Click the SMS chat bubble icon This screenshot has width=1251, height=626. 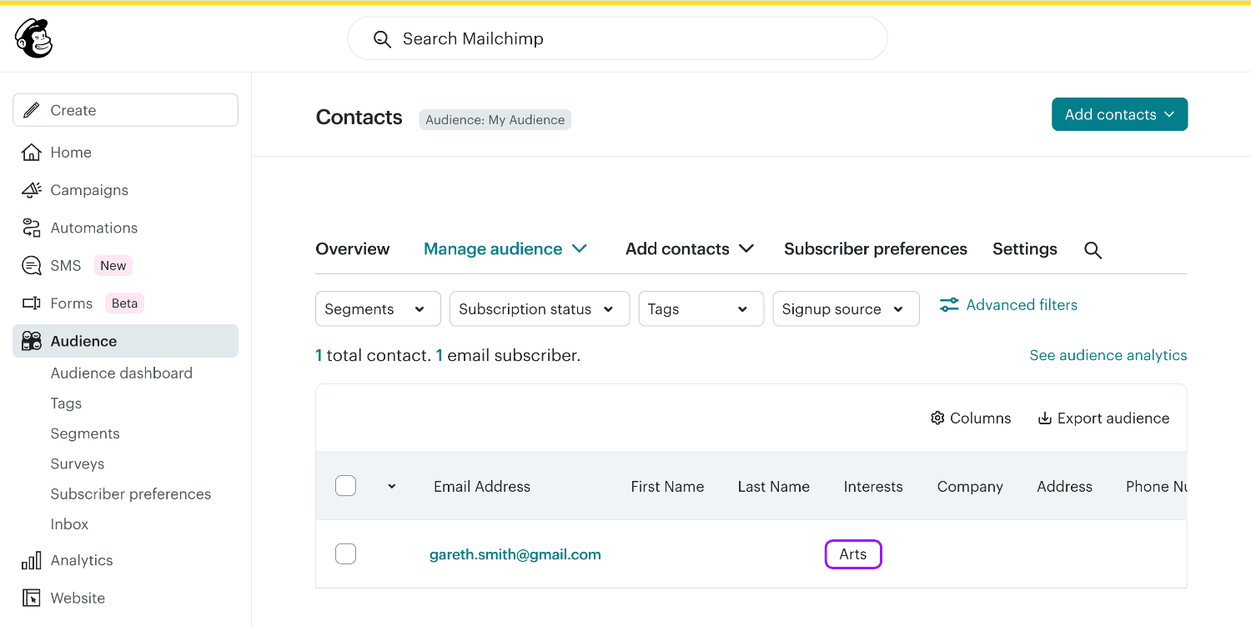coord(32,266)
